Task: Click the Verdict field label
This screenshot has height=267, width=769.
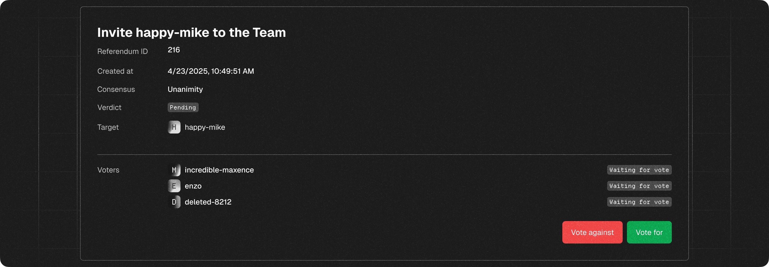Action: [109, 108]
